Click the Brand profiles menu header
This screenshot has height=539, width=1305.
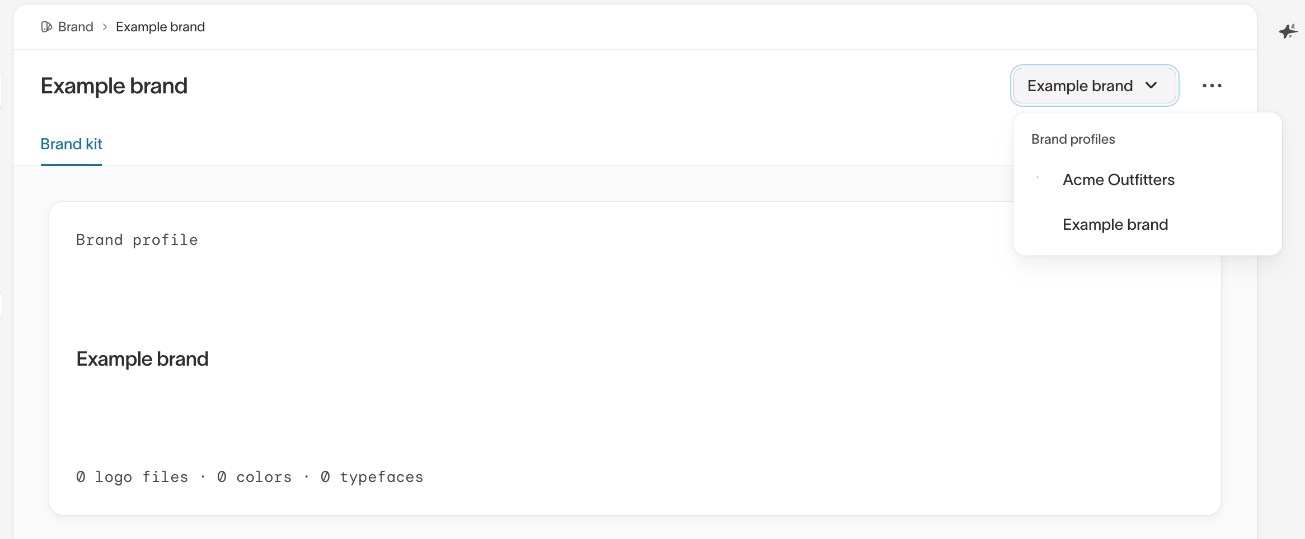click(x=1073, y=139)
